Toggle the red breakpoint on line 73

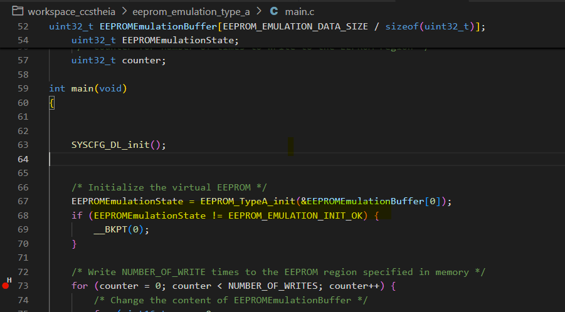(6, 286)
